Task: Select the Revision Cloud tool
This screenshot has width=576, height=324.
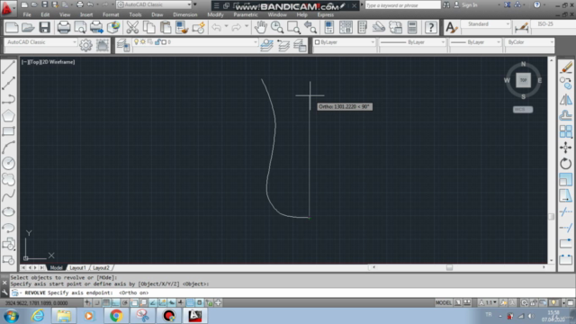Action: coord(8,179)
